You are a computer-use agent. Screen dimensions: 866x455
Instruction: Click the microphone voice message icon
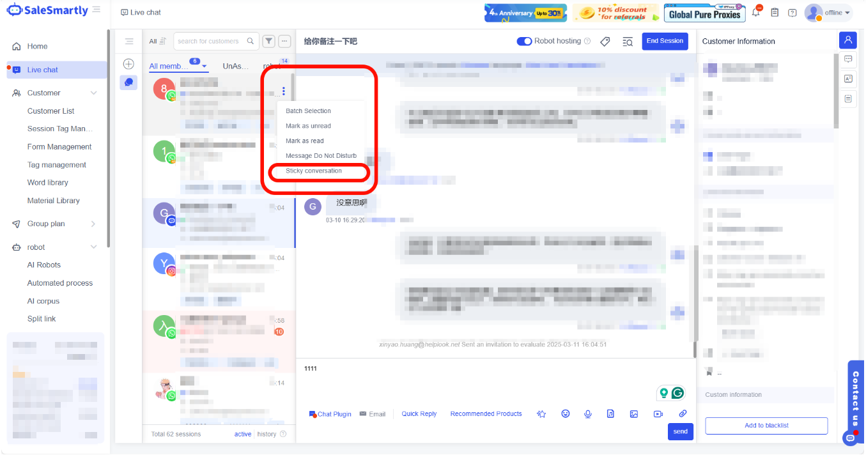click(587, 414)
